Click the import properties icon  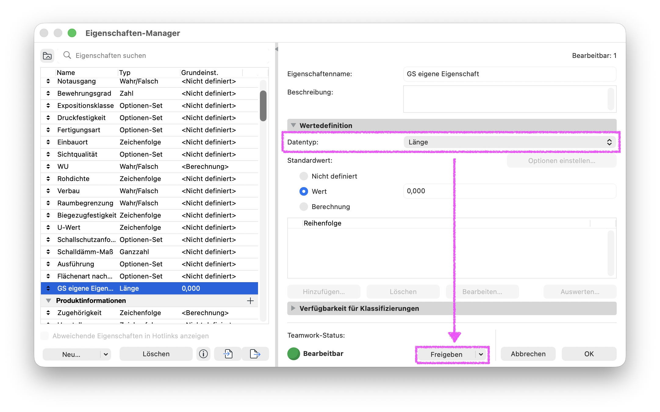pos(228,354)
